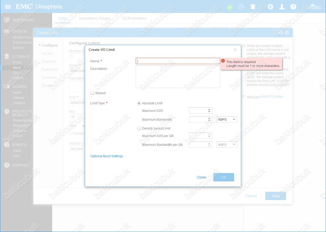This screenshot has height=232, width=326.
Task: Click the Maximum IO/S per GB stepper
Action: (x=209, y=136)
